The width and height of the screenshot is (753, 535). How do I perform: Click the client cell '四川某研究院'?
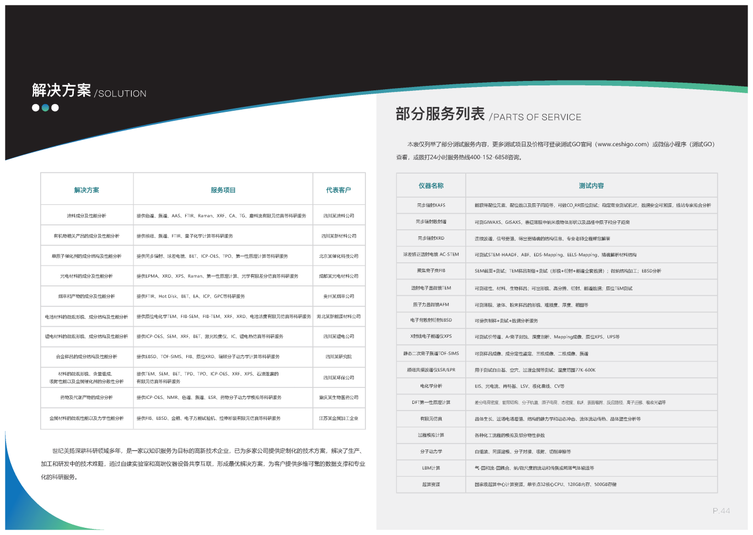[339, 356]
